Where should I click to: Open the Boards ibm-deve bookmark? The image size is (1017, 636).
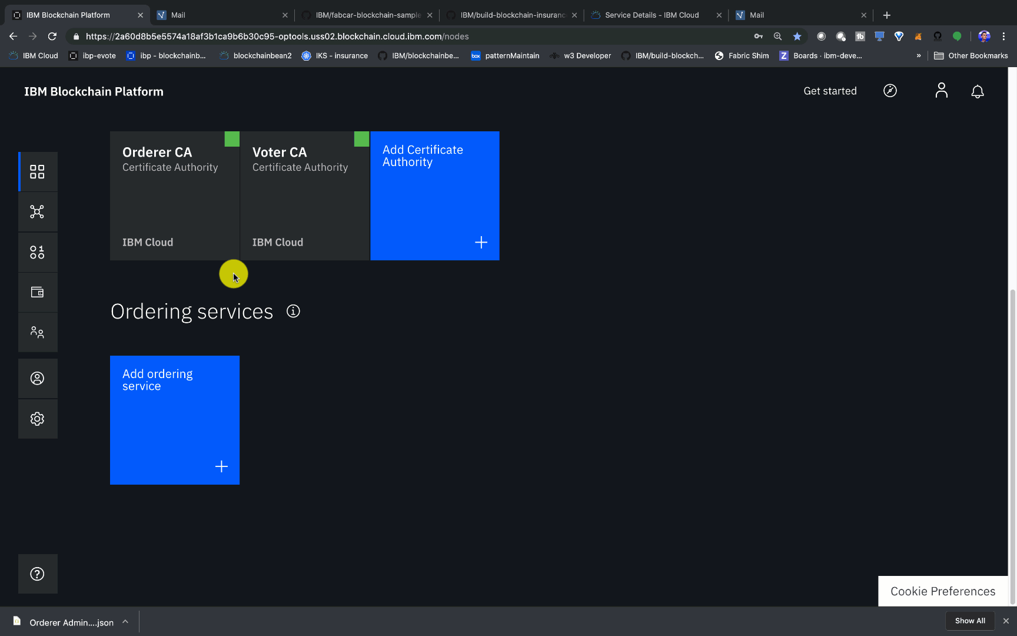821,56
